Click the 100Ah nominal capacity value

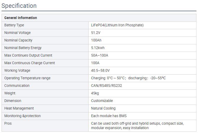coord(96,40)
